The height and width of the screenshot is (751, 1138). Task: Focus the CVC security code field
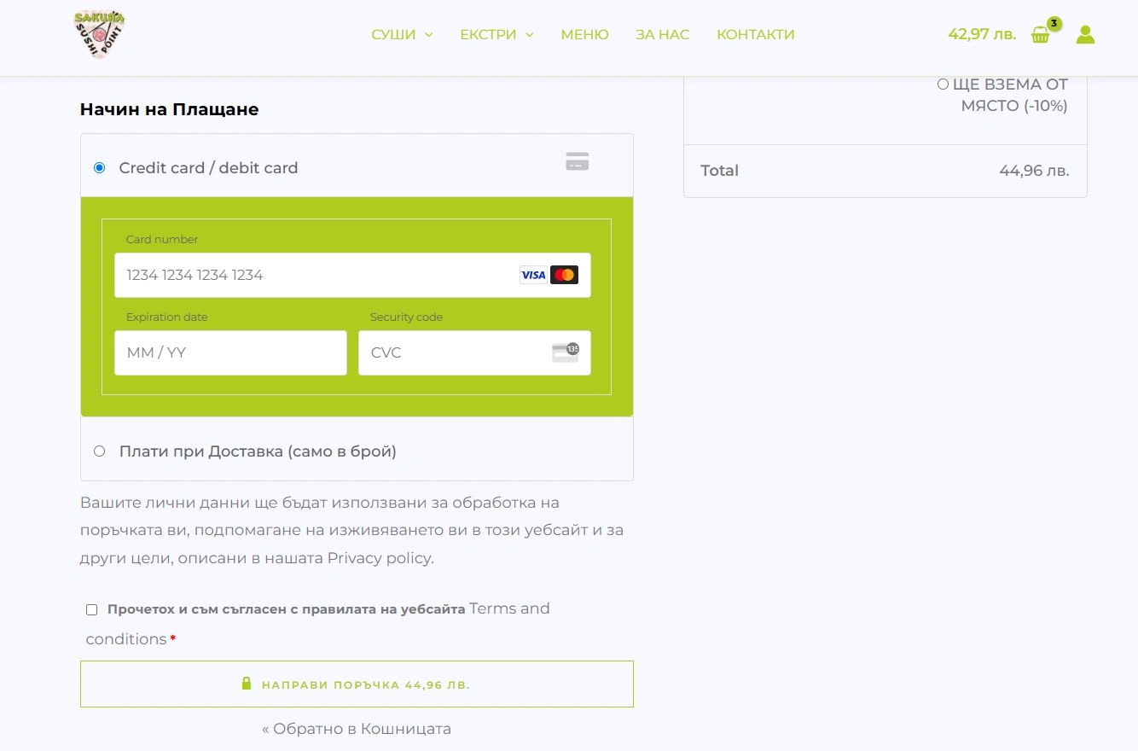point(474,352)
